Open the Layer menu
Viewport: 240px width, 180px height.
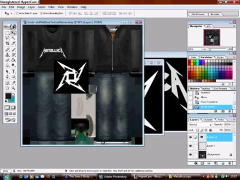point(31,7)
